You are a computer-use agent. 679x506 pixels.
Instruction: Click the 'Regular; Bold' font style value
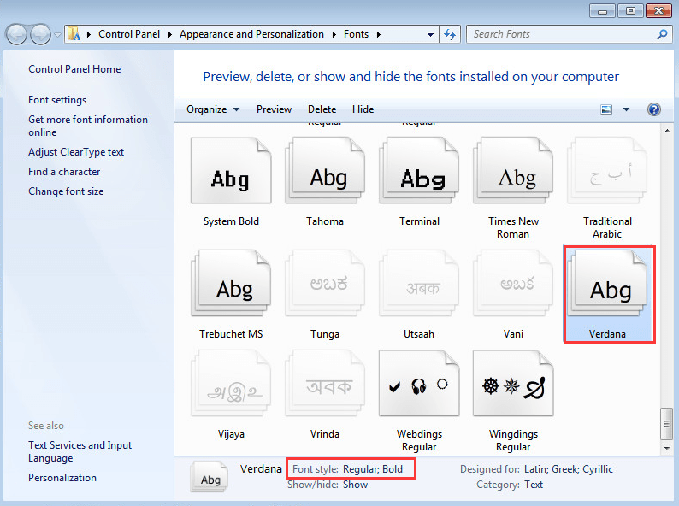[372, 469]
